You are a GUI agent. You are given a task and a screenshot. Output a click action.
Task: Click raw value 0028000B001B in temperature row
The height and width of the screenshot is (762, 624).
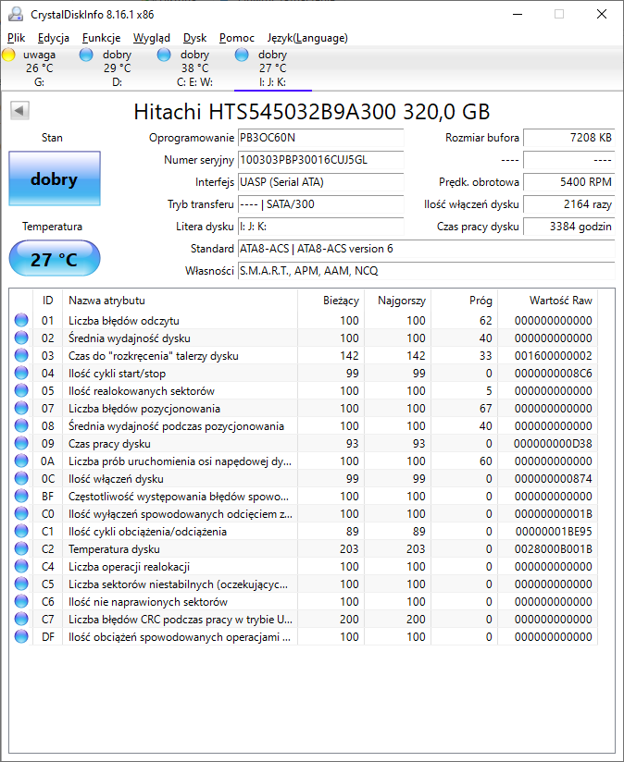(x=554, y=549)
